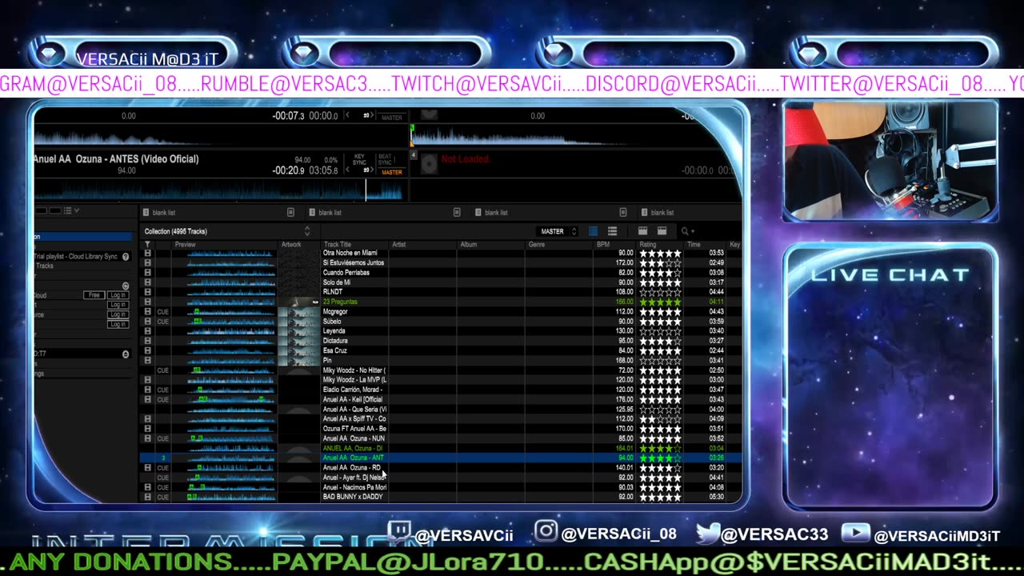
Task: Click the second split panel icon beside the search icon
Action: (662, 231)
